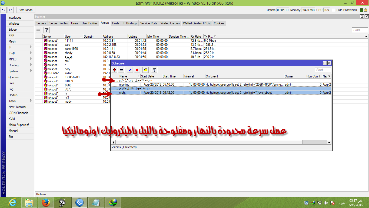Viewport: 369px width, 208px height.
Task: Click the language indicator in system tray
Action: click(x=342, y=203)
